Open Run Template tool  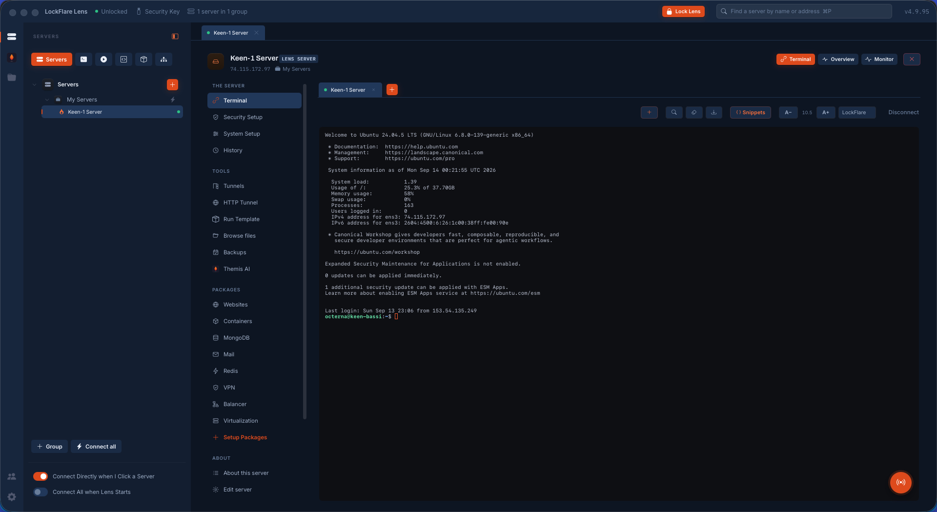click(254, 219)
